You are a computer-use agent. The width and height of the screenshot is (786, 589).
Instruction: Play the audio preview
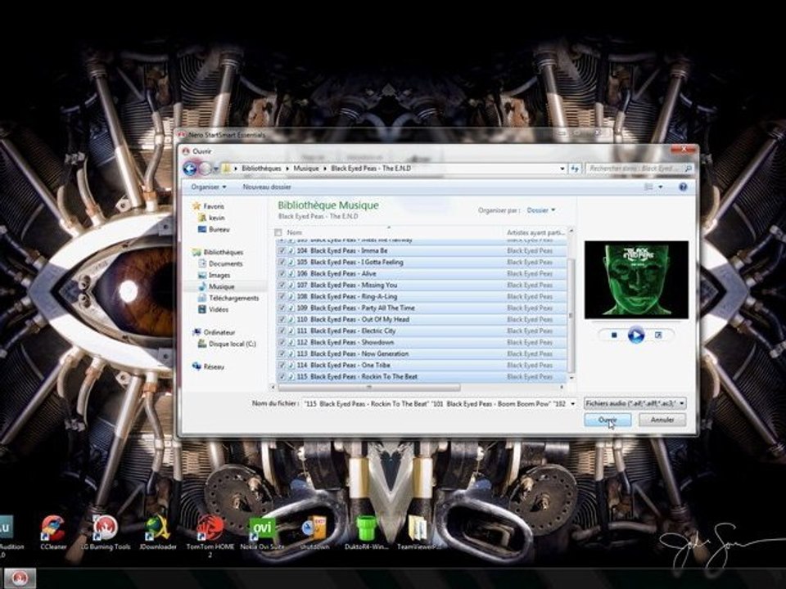tap(635, 335)
